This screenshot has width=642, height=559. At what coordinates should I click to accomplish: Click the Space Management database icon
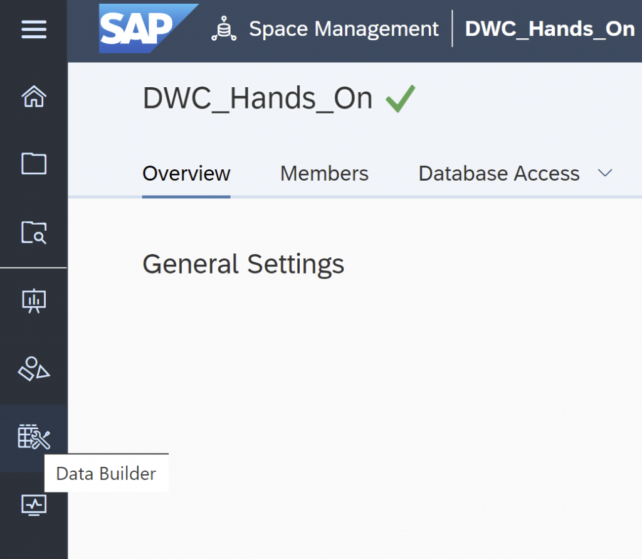(224, 28)
